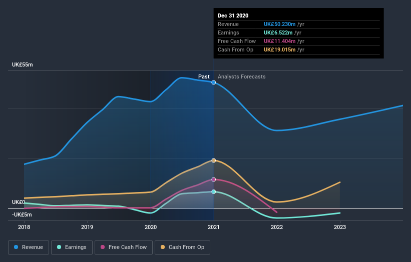Click the UK£19.015m cash from op value
The width and height of the screenshot is (411, 262).
click(x=280, y=49)
